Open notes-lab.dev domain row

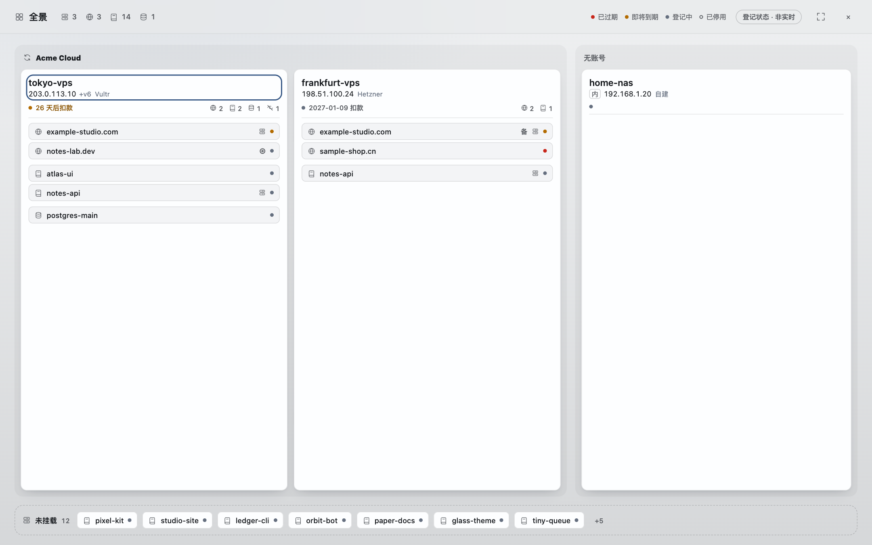[x=154, y=151]
